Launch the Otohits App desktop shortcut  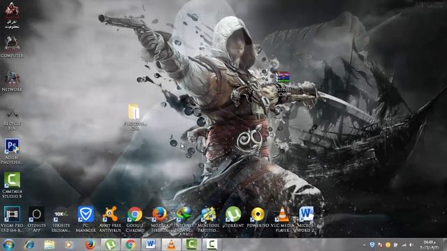(x=36, y=219)
